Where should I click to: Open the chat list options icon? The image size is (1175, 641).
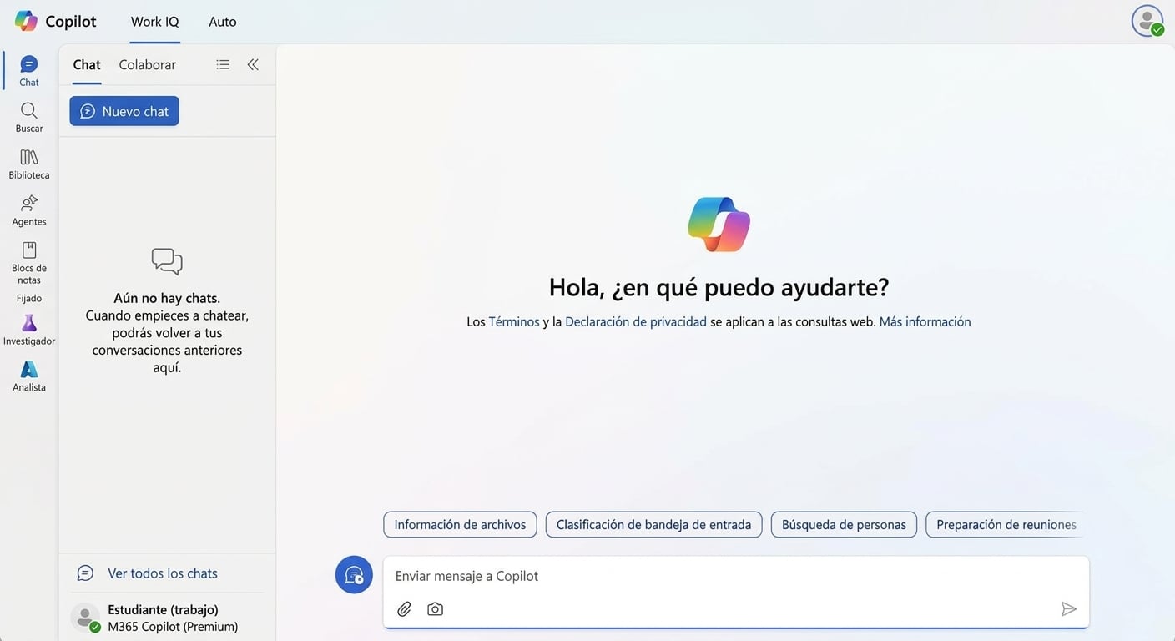point(223,64)
